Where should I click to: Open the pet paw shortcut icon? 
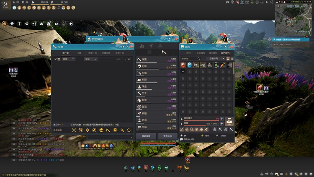coord(27,23)
